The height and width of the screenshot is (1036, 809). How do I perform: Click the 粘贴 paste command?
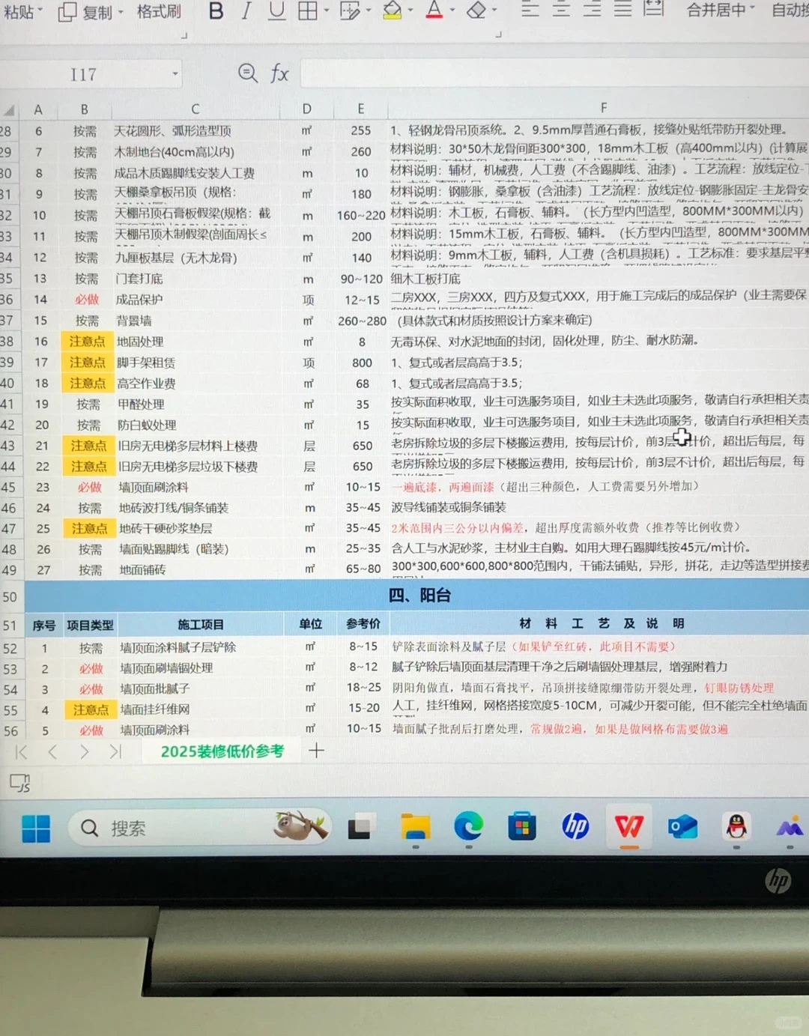click(19, 11)
